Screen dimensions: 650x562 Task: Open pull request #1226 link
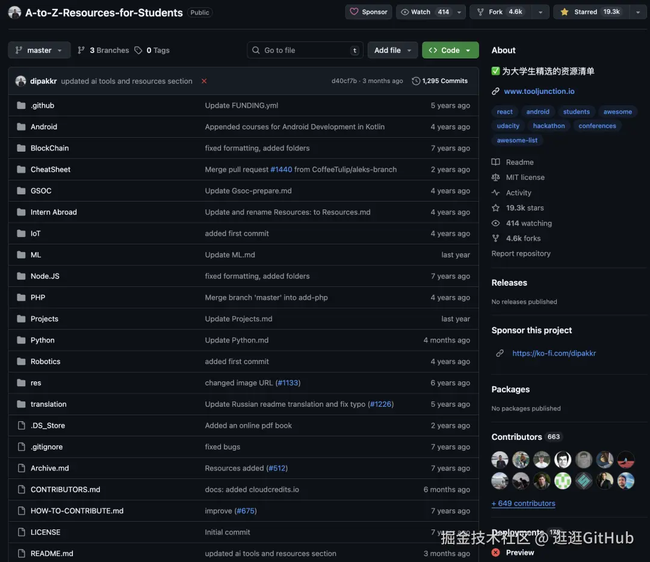(380, 404)
